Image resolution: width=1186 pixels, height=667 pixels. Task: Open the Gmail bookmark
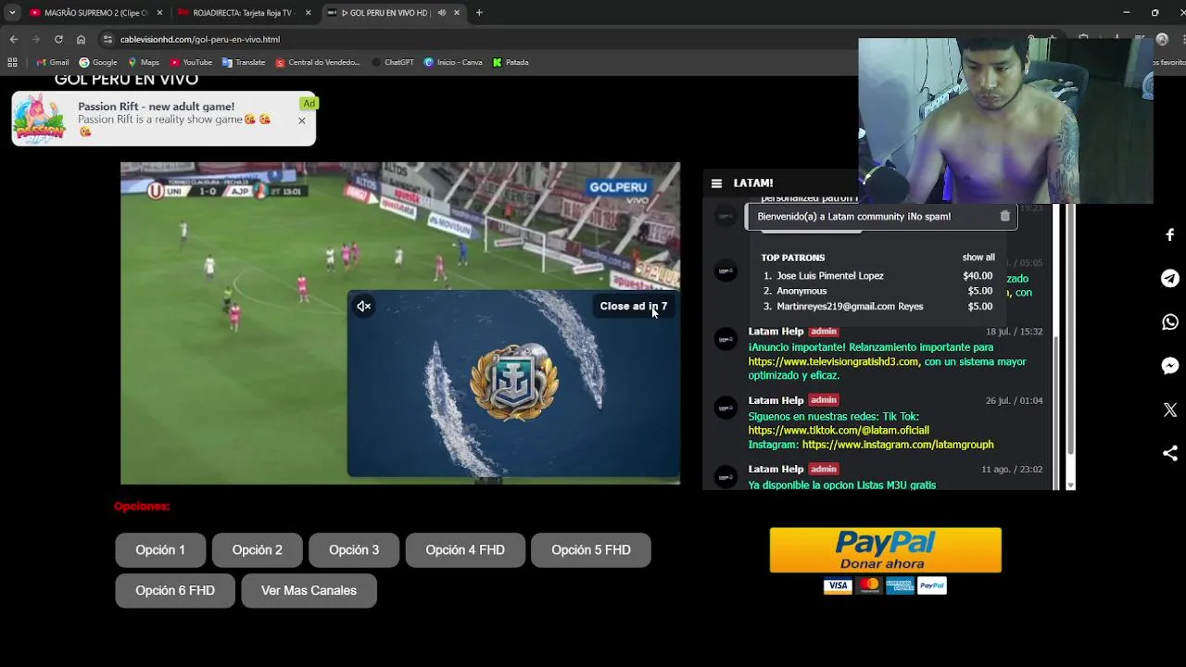coord(53,62)
